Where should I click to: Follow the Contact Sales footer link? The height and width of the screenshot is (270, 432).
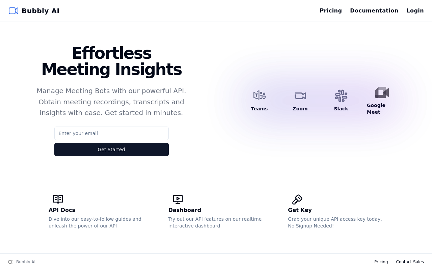point(410,262)
